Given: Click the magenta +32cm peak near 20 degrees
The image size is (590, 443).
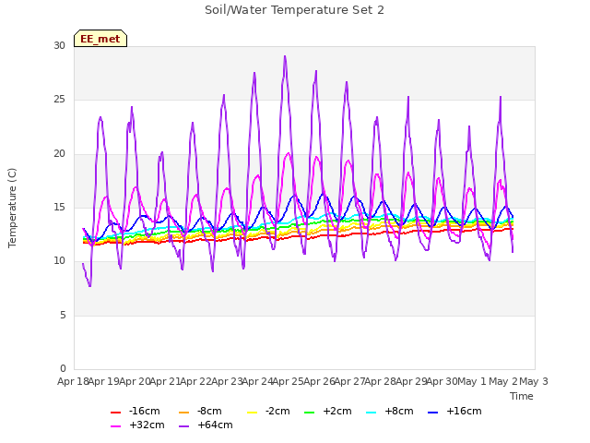Looking at the screenshot, I should coord(289,153).
